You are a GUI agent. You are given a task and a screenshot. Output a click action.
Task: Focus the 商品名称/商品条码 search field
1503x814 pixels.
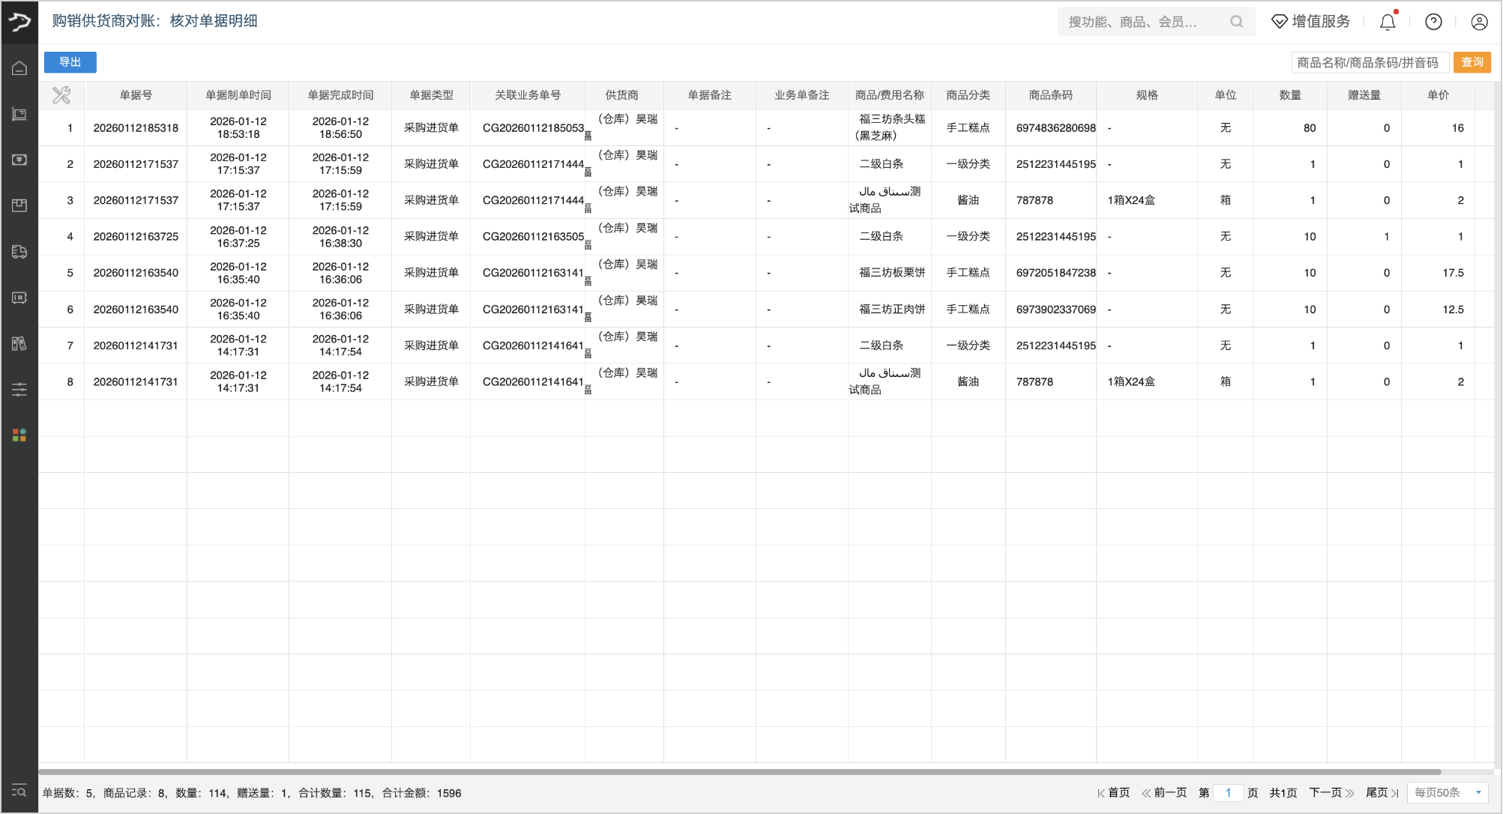(1368, 62)
